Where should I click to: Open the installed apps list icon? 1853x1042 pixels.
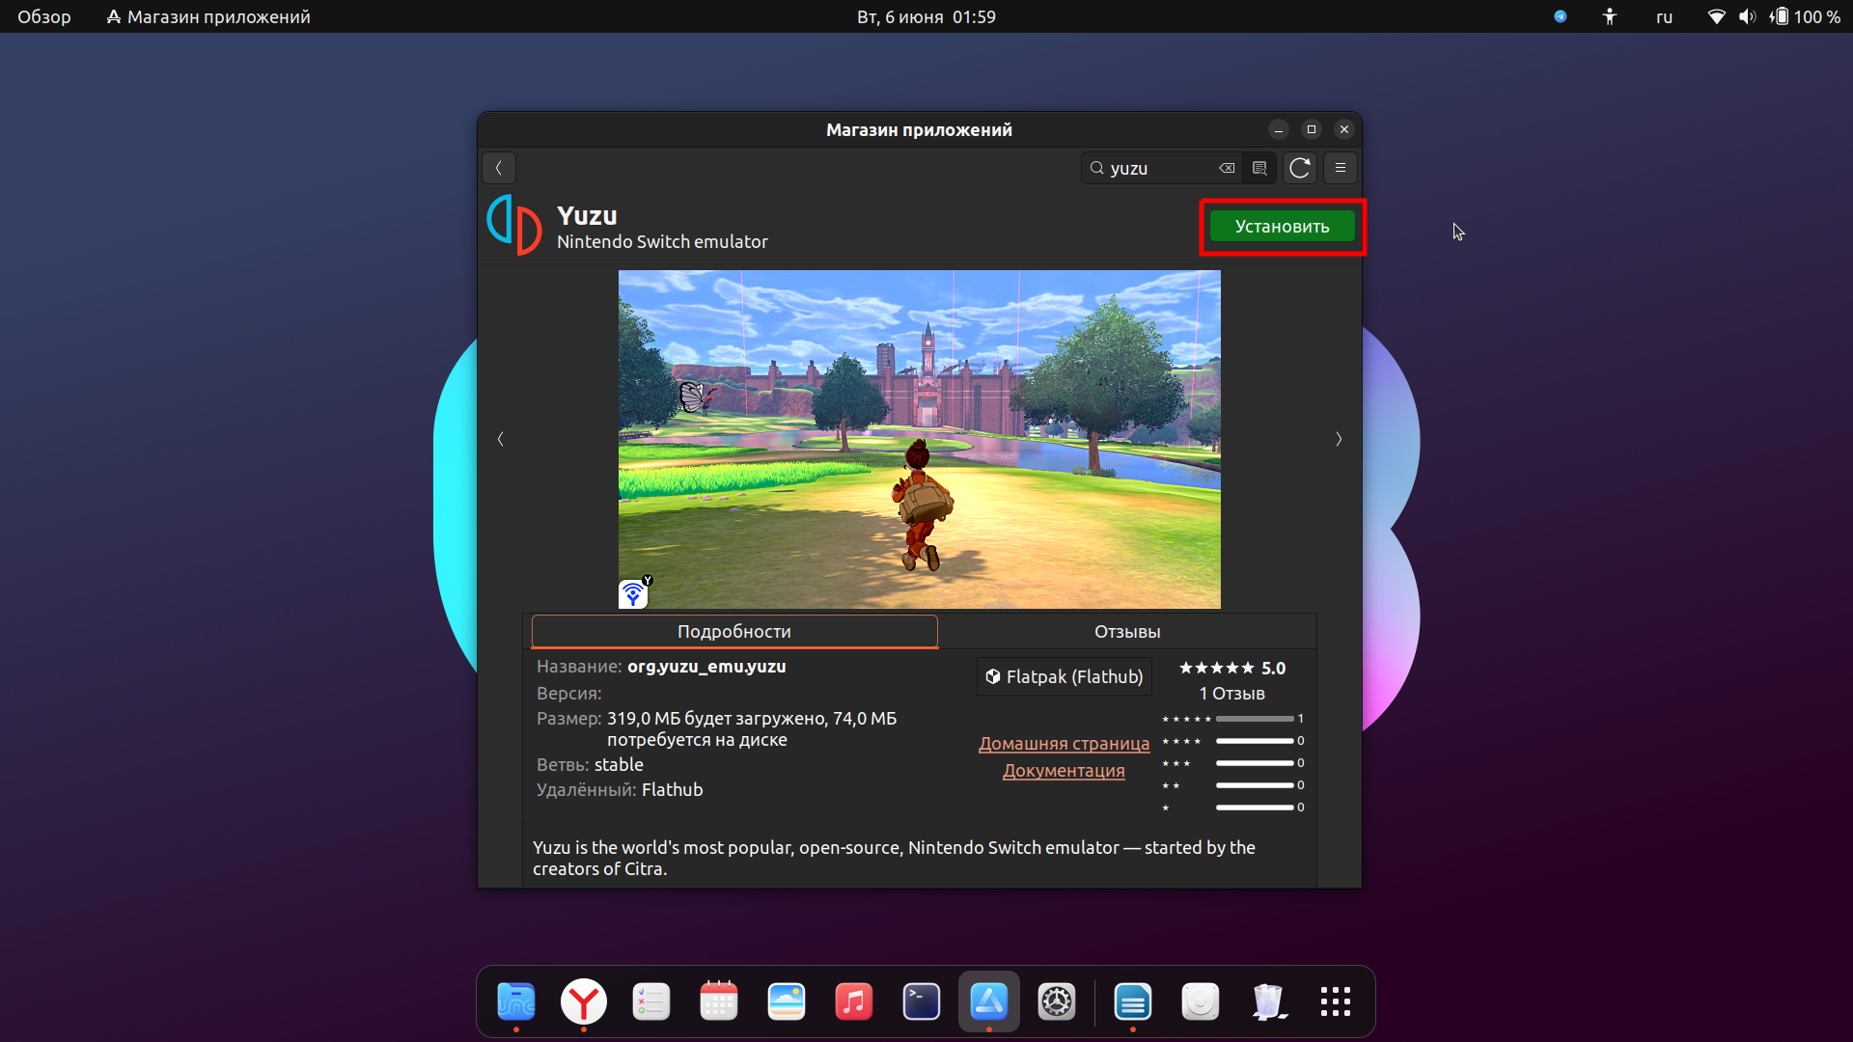click(1259, 168)
